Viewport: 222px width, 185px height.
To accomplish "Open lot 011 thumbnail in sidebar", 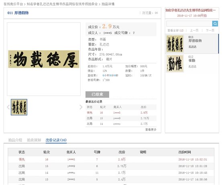I will (x=175, y=44).
